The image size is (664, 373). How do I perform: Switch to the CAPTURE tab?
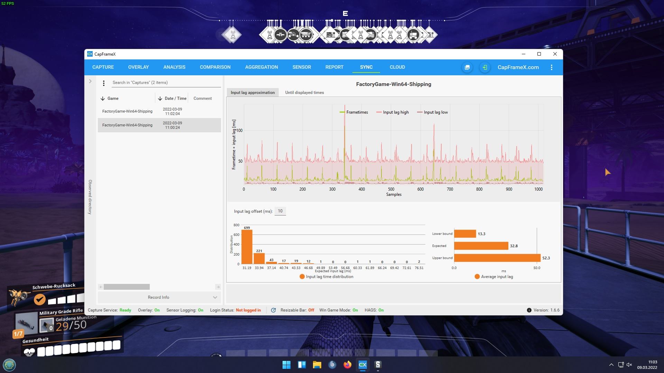(x=103, y=67)
